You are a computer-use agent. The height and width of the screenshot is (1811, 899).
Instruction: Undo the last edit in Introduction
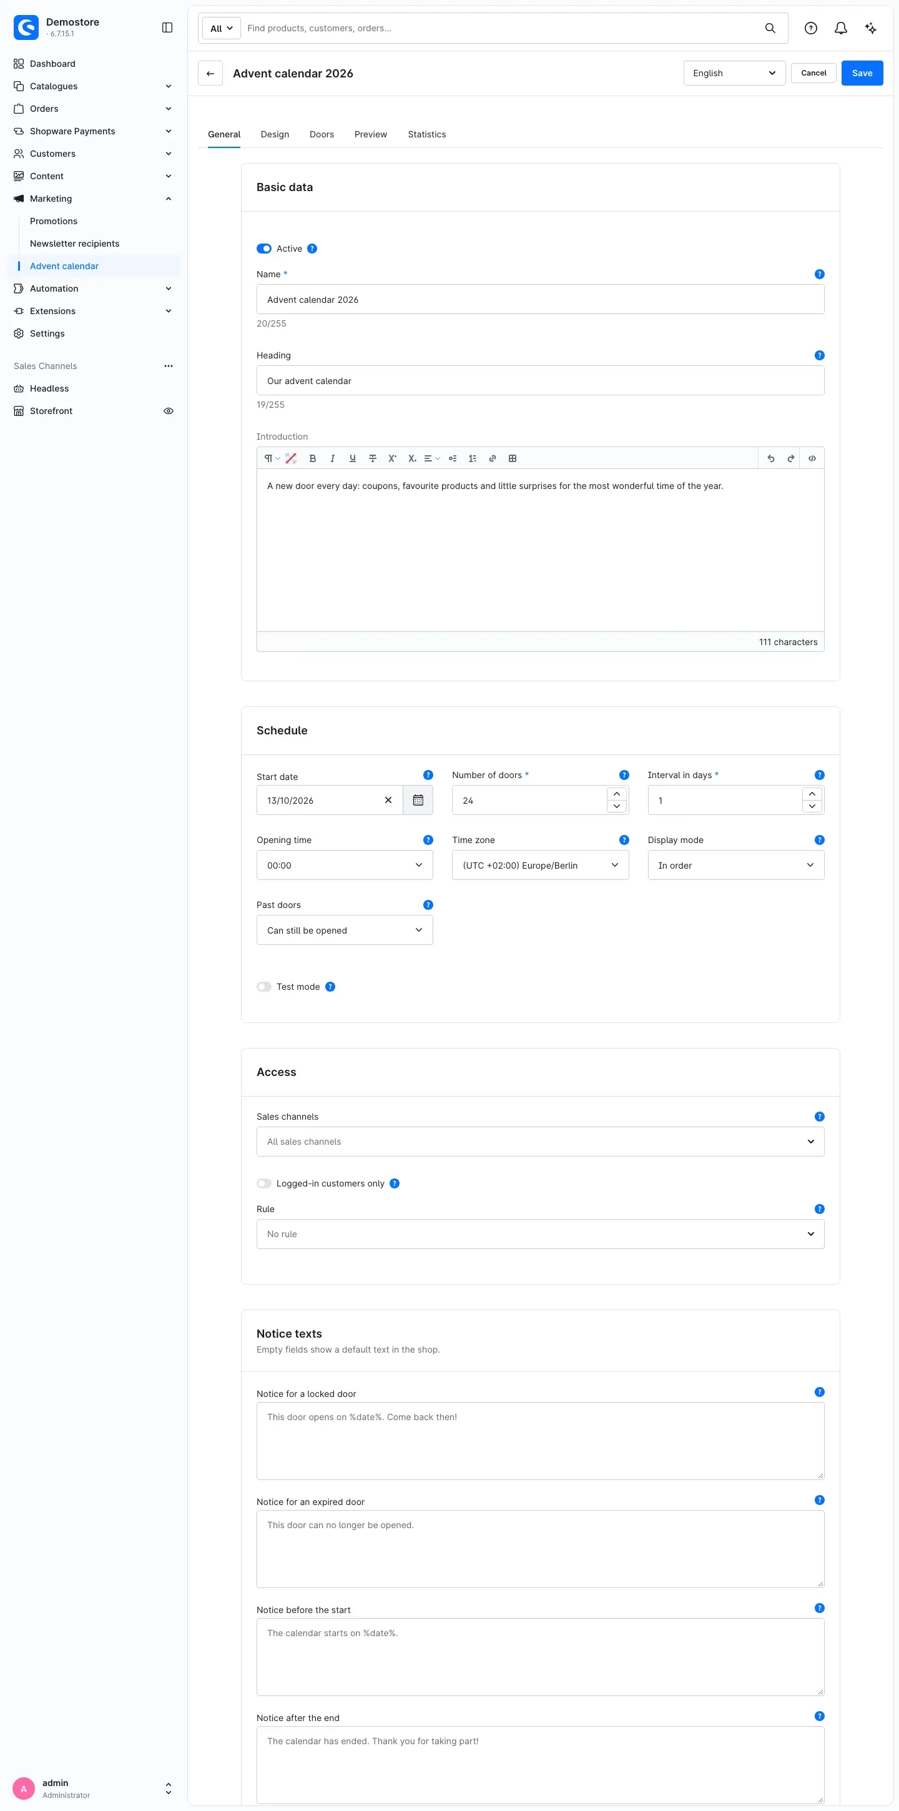pyautogui.click(x=771, y=458)
